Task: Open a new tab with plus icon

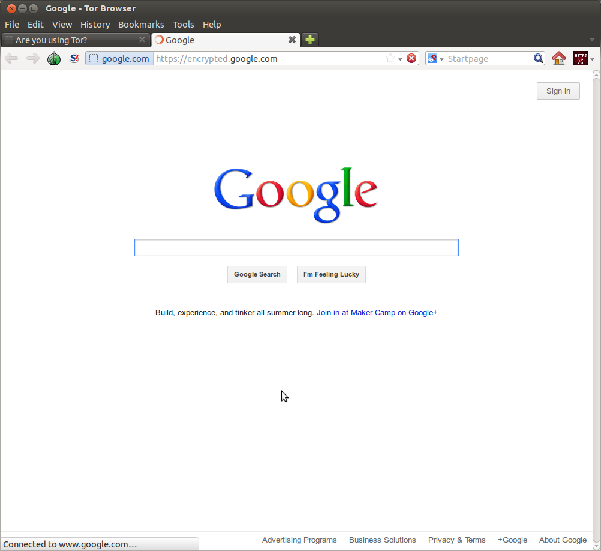Action: 310,40
